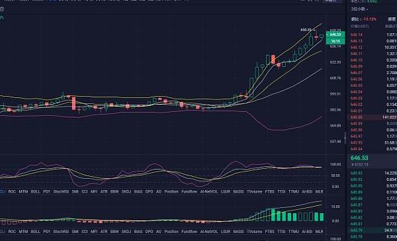This screenshot has height=241, width=397.
Task: Pick MLR in the upper indicator row
Action: click(x=320, y=191)
